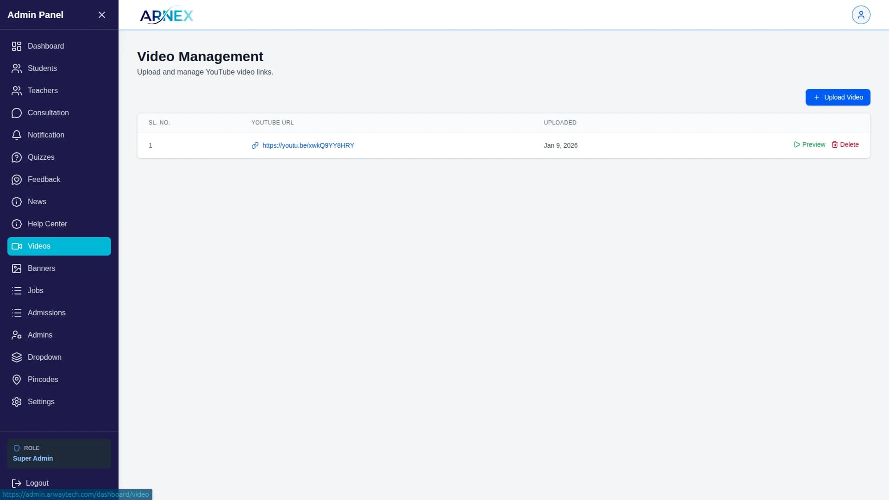Image resolution: width=889 pixels, height=500 pixels.
Task: Go to the Teachers section
Action: pyautogui.click(x=43, y=91)
